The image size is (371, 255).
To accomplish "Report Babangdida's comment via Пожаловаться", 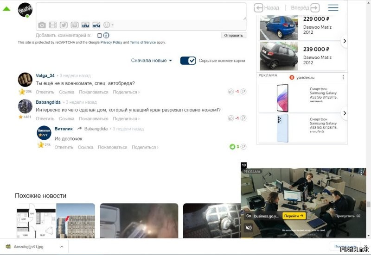I will [94, 119].
